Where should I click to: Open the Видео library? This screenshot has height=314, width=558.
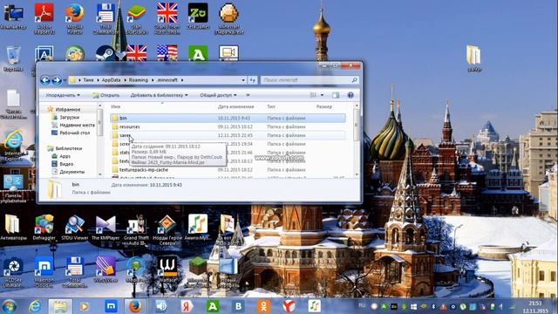coord(66,164)
